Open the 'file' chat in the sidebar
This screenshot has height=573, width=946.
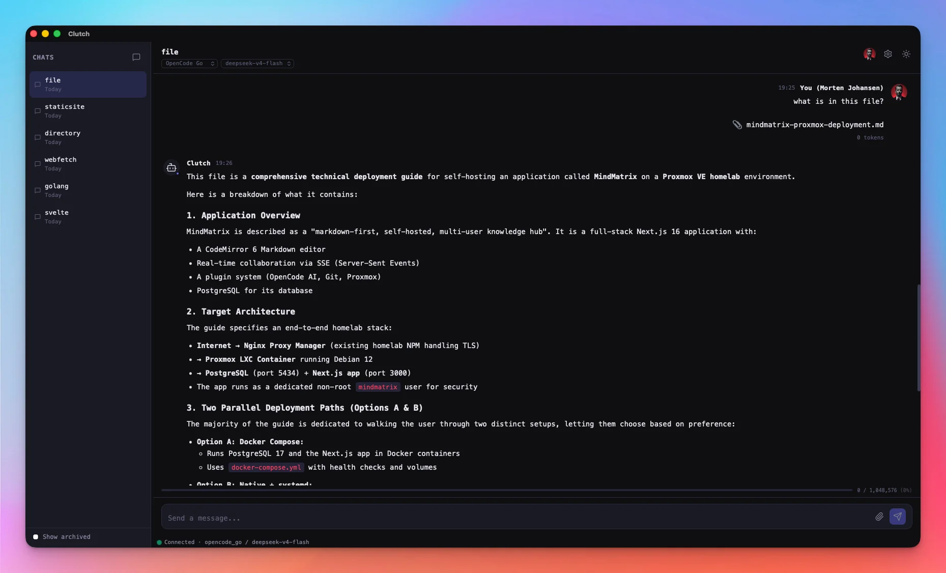pos(88,84)
